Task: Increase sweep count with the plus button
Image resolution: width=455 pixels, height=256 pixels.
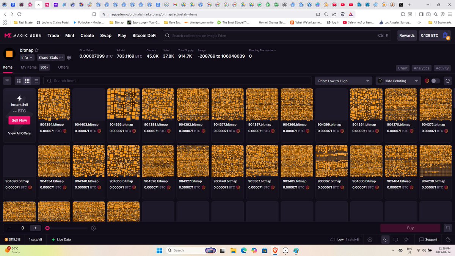Action: [x=35, y=228]
